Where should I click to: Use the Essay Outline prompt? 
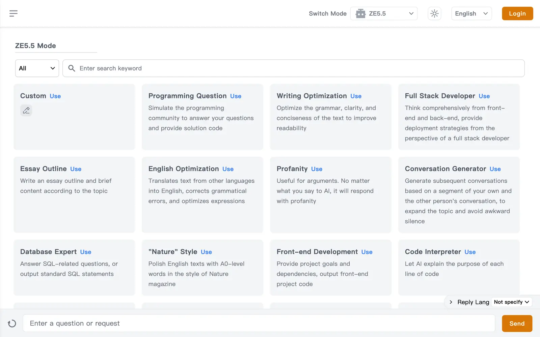tap(76, 169)
